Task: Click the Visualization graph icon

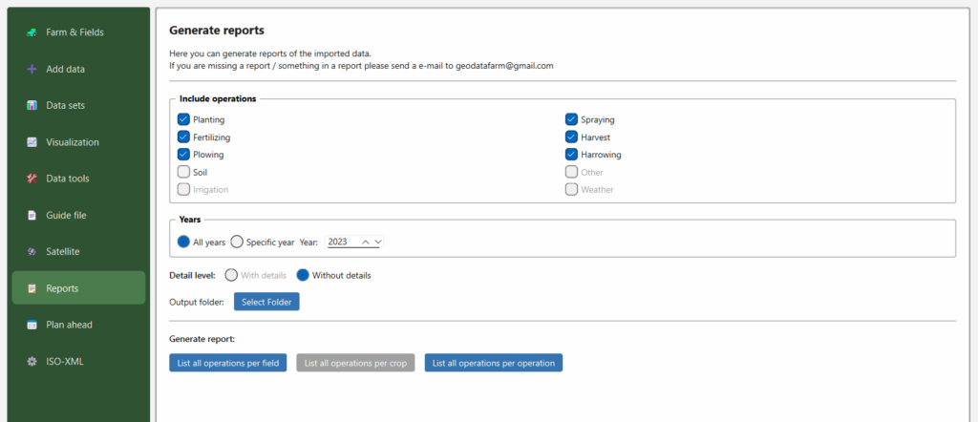Action: pyautogui.click(x=32, y=142)
